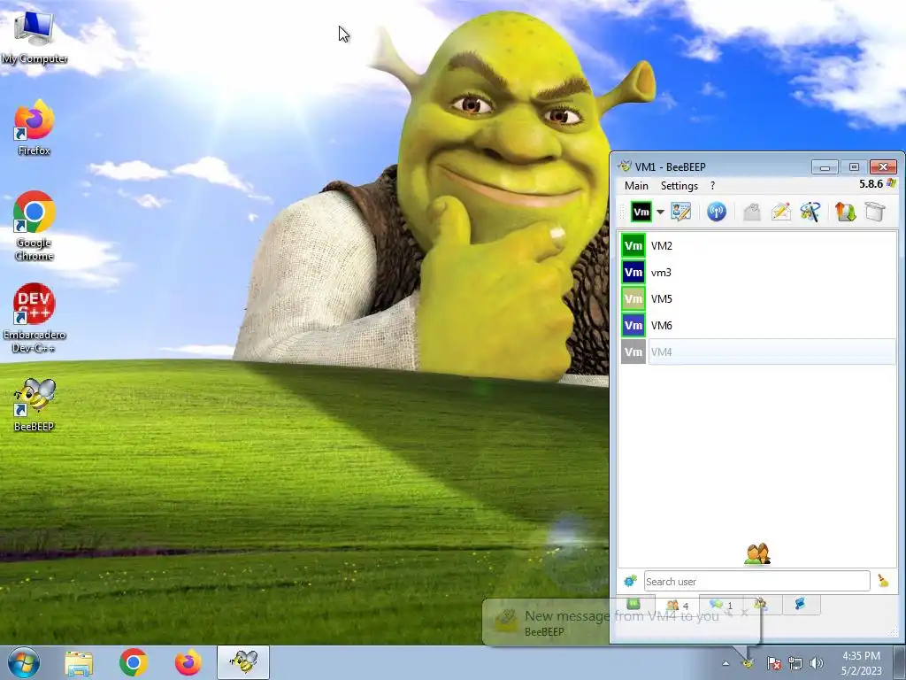Open My Computer desktop icon

[35, 37]
